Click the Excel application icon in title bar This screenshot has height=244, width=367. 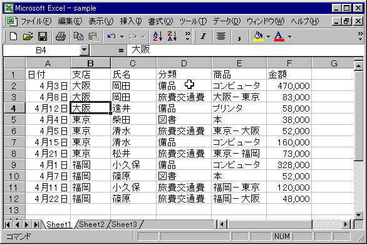(x=9, y=8)
